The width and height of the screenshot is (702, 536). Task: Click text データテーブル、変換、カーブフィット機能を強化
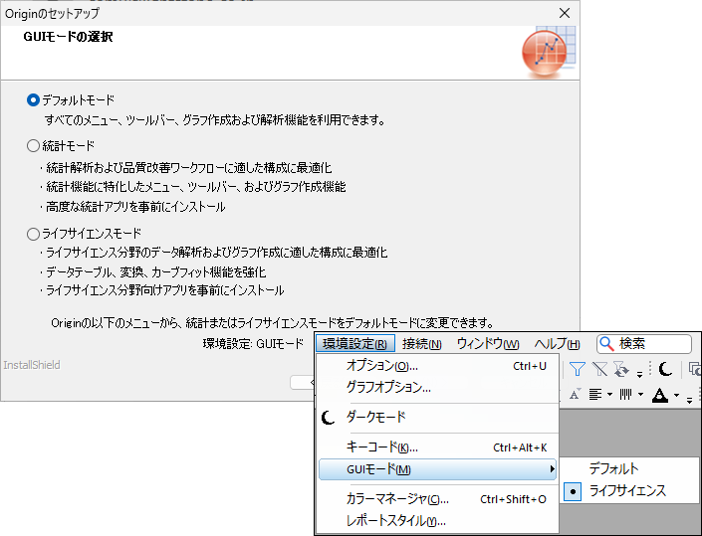click(155, 272)
